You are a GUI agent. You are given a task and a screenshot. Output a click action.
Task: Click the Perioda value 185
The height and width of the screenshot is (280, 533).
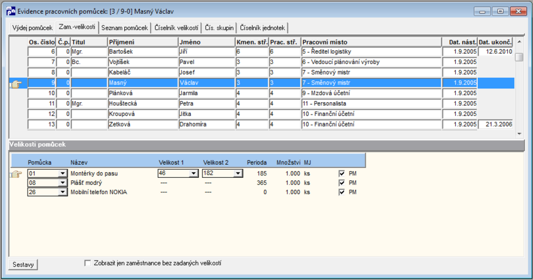(261, 174)
